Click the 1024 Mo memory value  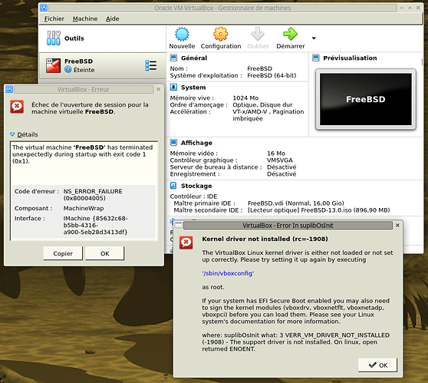click(245, 97)
